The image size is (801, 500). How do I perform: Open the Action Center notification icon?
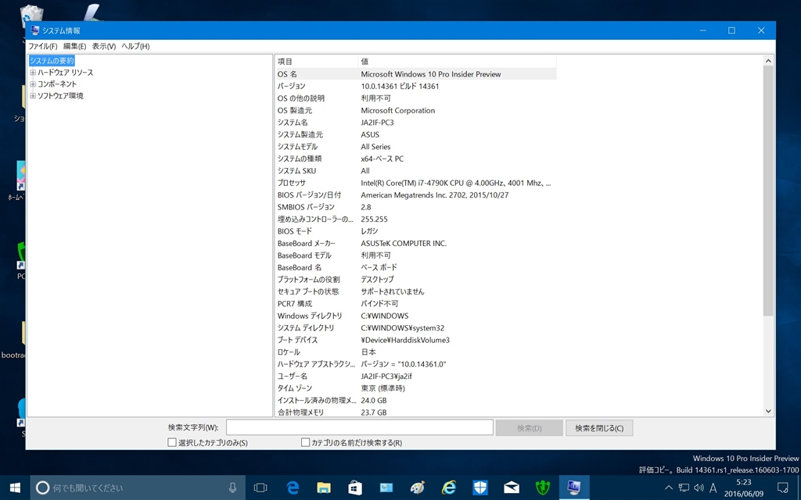tap(782, 487)
